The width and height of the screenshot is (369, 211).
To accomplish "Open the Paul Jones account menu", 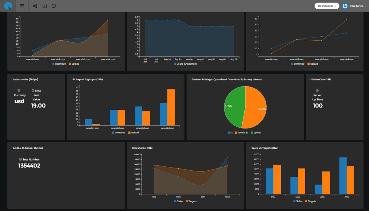I will pyautogui.click(x=356, y=6).
